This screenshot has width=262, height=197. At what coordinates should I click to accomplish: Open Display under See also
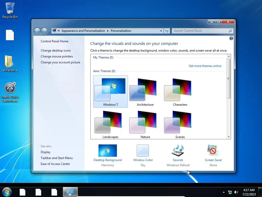pyautogui.click(x=46, y=152)
